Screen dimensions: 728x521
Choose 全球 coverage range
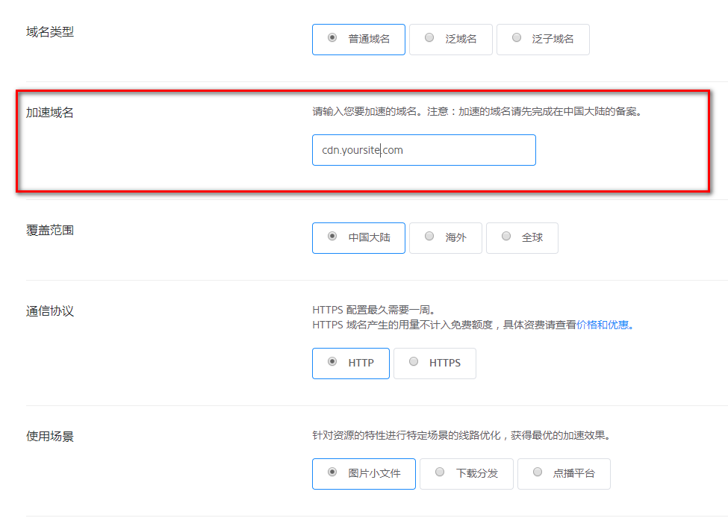(x=522, y=238)
